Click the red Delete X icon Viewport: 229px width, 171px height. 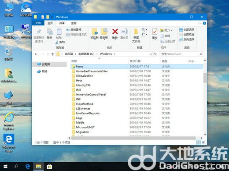click(x=115, y=32)
